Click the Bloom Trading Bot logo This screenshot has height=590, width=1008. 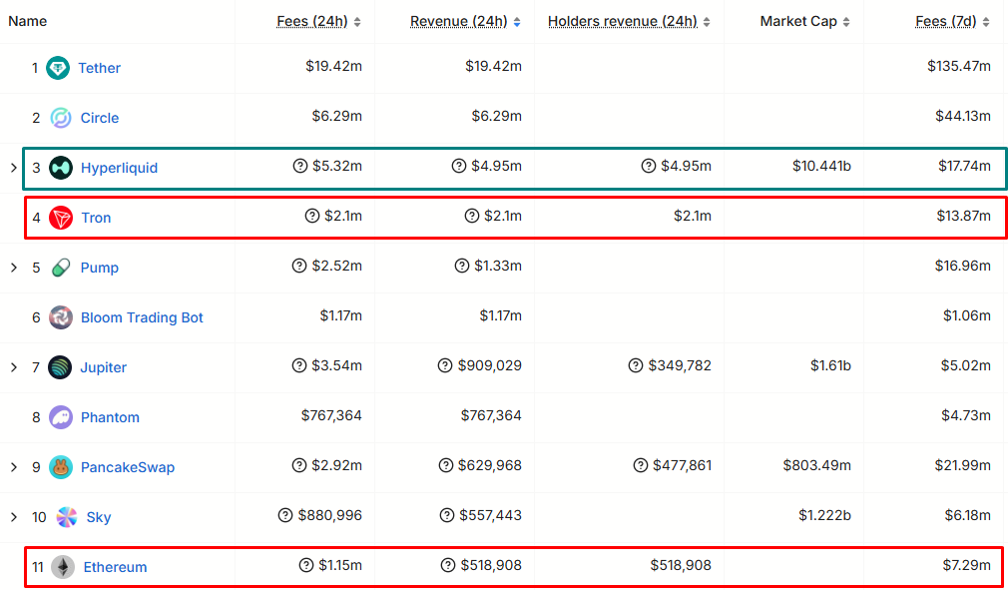click(x=61, y=317)
